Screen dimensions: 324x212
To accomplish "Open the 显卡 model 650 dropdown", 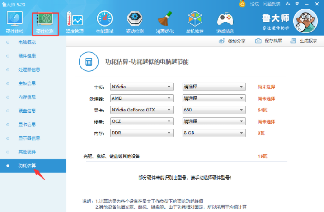I will [x=214, y=110].
